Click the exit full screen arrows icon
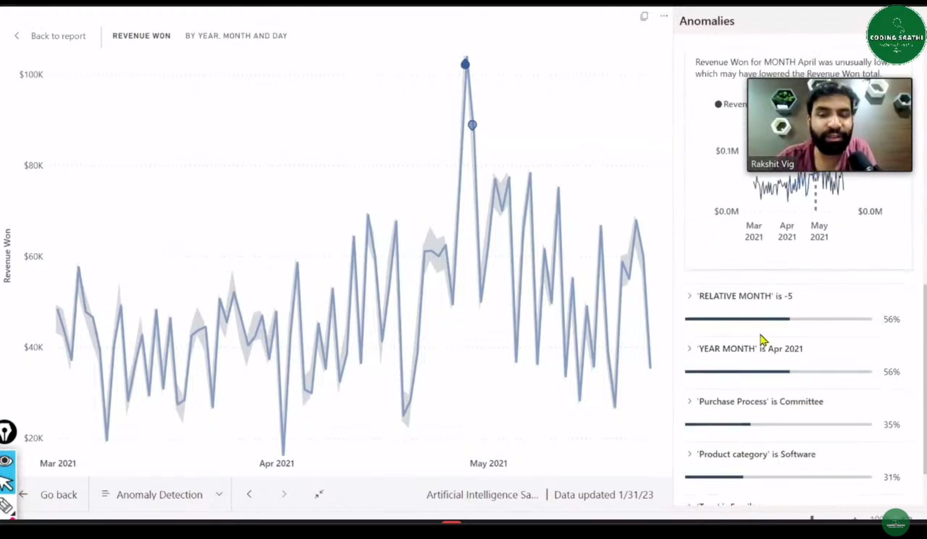Image resolution: width=927 pixels, height=539 pixels. [319, 494]
